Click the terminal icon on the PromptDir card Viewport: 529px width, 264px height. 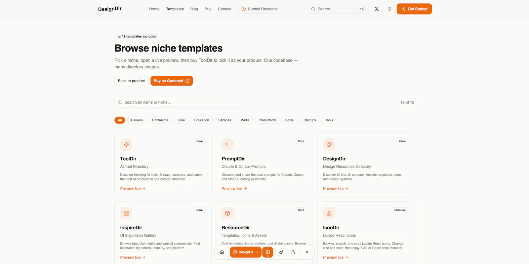[x=227, y=144]
